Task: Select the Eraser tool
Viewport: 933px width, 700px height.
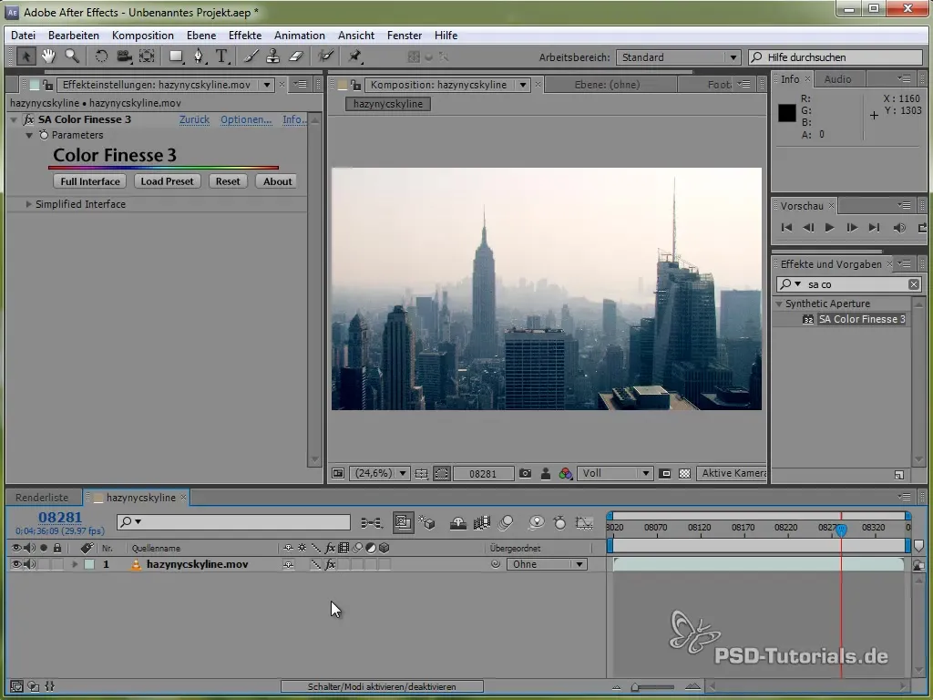Action: pos(296,57)
